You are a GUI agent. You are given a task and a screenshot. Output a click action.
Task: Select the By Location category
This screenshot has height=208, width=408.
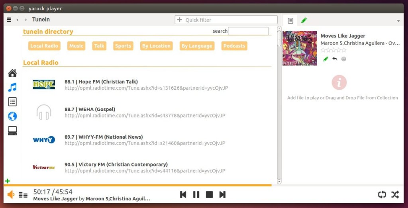click(x=156, y=46)
